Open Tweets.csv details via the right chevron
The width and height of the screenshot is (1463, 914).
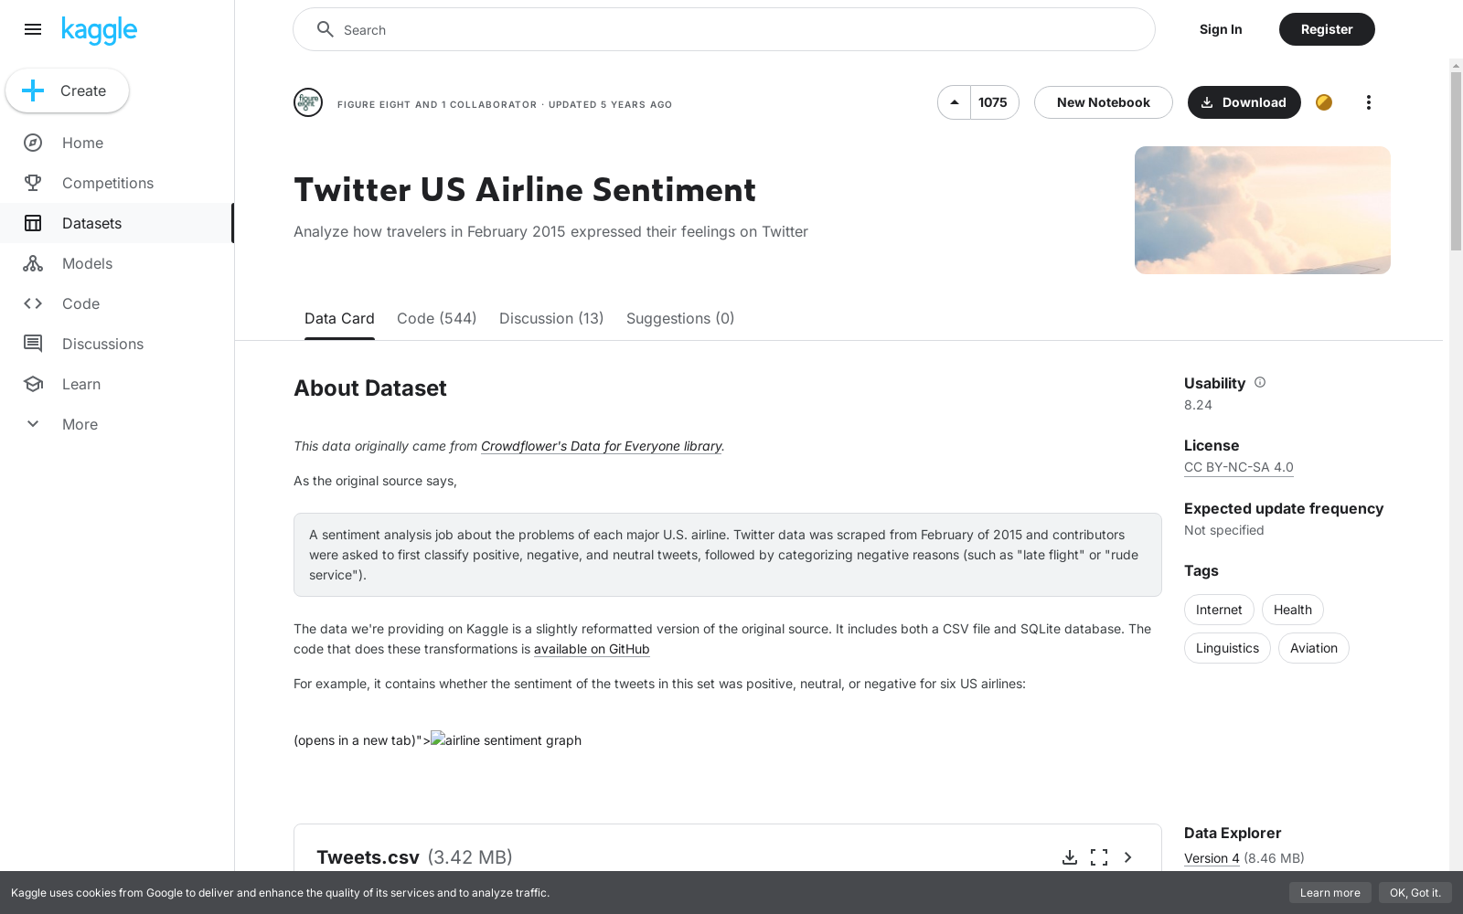pos(1127,857)
